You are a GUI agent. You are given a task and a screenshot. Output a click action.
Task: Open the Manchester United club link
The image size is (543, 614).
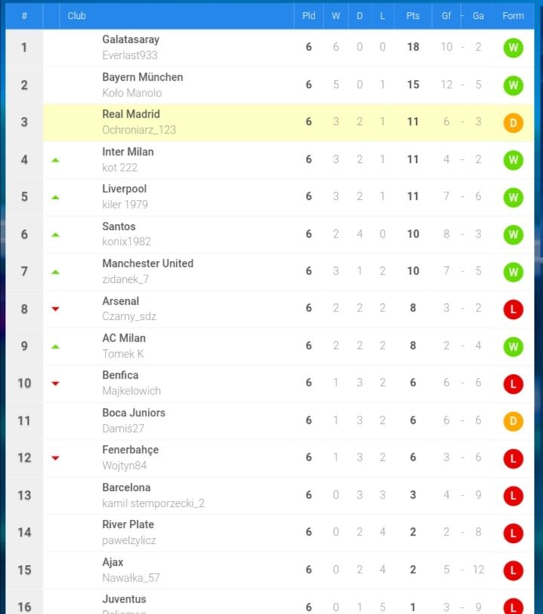148,263
